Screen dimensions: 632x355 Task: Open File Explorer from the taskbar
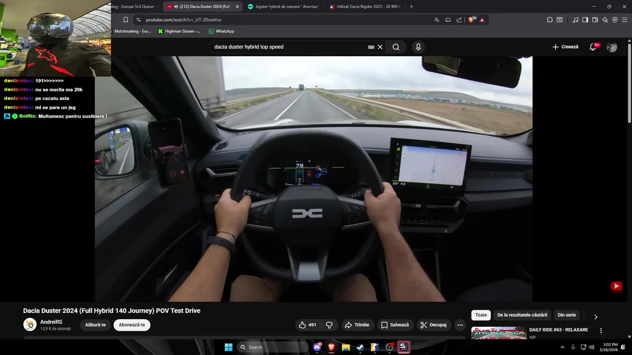tap(346, 347)
